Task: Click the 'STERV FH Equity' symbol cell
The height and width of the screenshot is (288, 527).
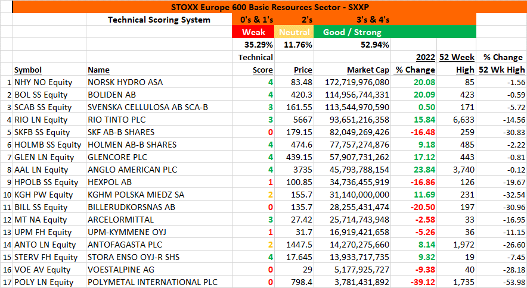Action: [x=49, y=257]
